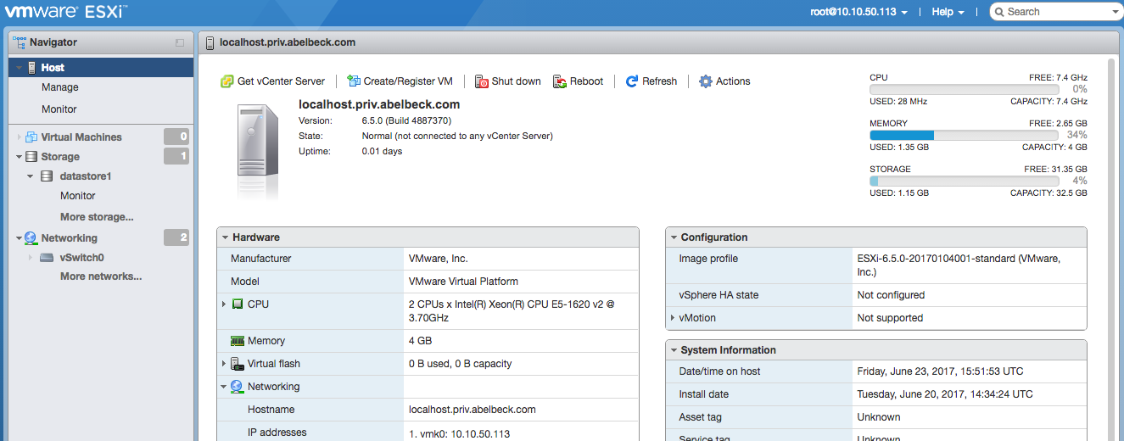This screenshot has height=441, width=1124.
Task: Click the Memory module icon in Hardware
Action: tap(238, 341)
